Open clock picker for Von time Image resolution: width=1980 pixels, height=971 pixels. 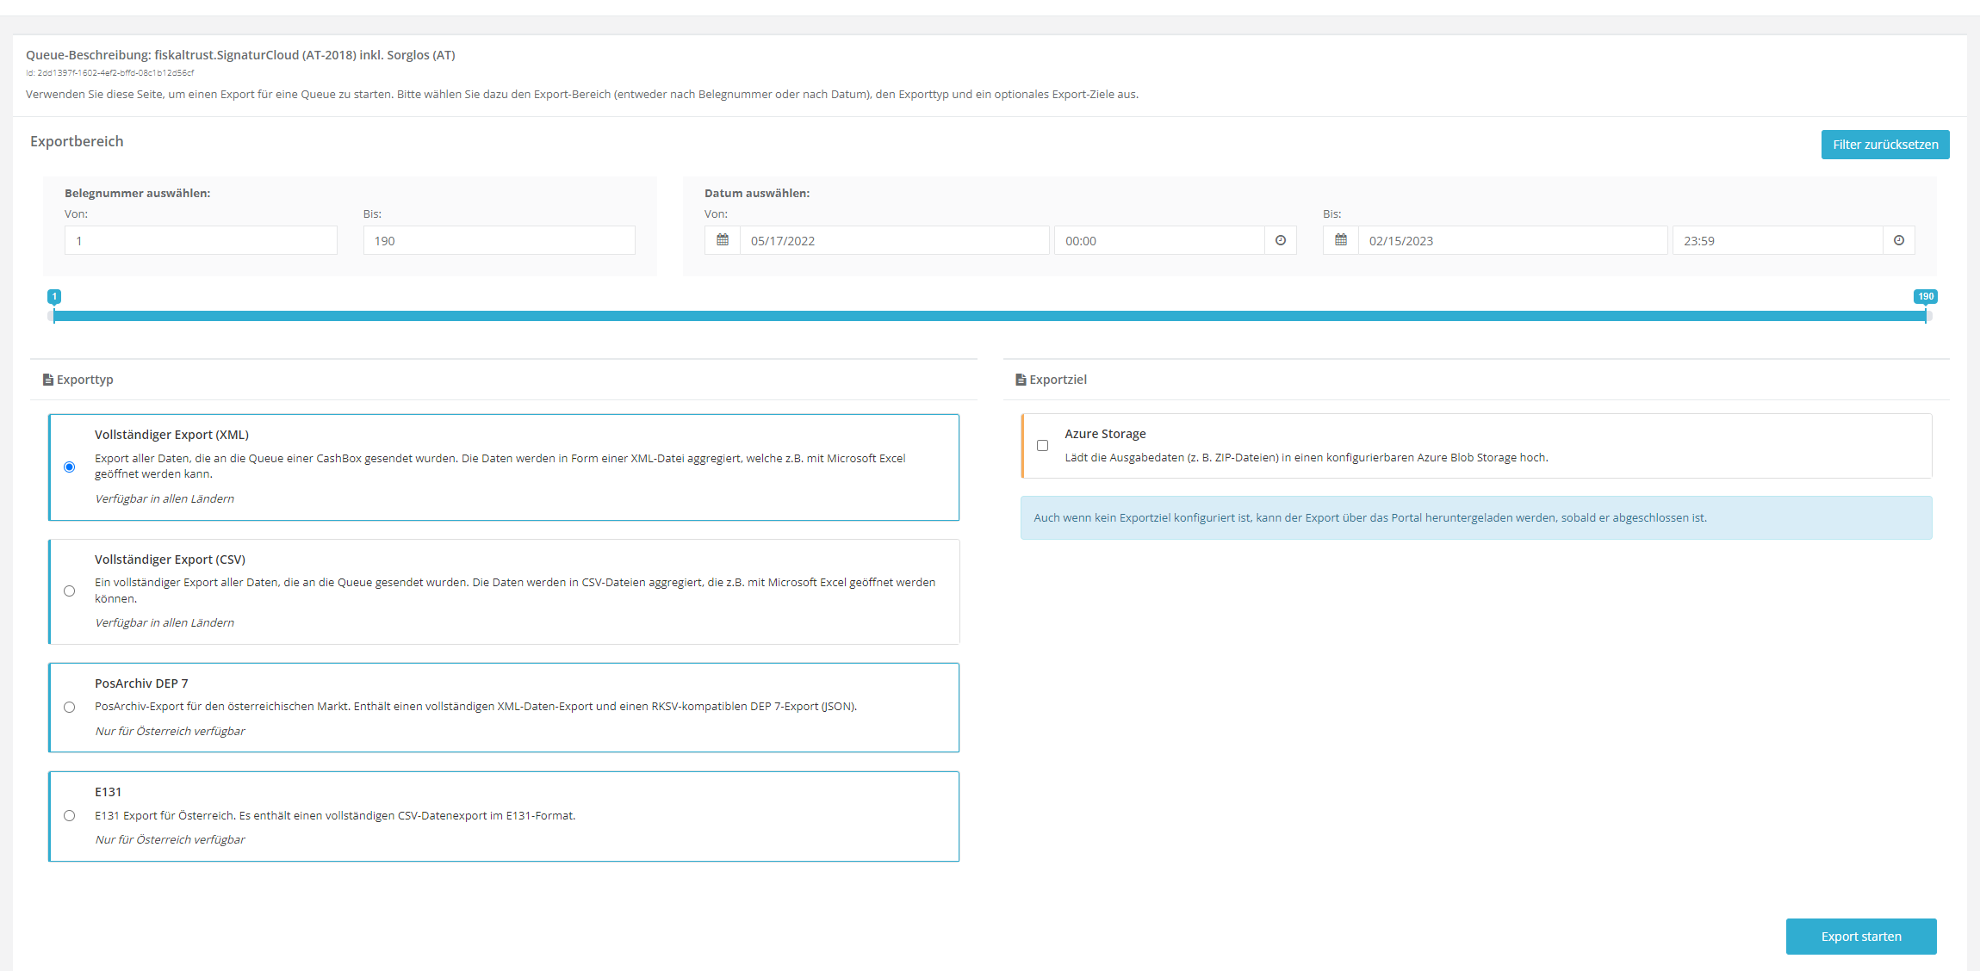coord(1281,240)
